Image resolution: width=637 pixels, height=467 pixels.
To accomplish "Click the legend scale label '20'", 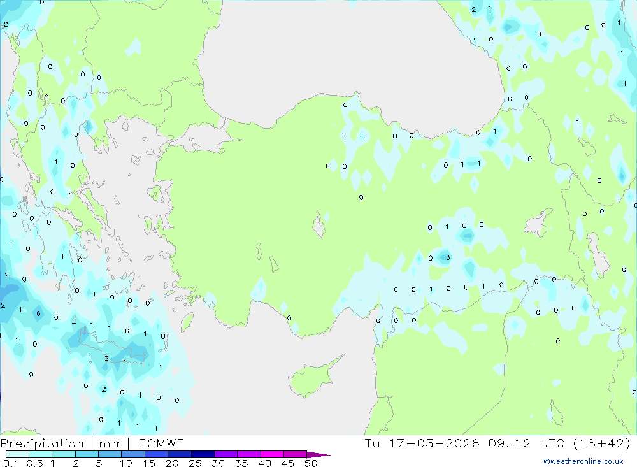I will pyautogui.click(x=172, y=463).
